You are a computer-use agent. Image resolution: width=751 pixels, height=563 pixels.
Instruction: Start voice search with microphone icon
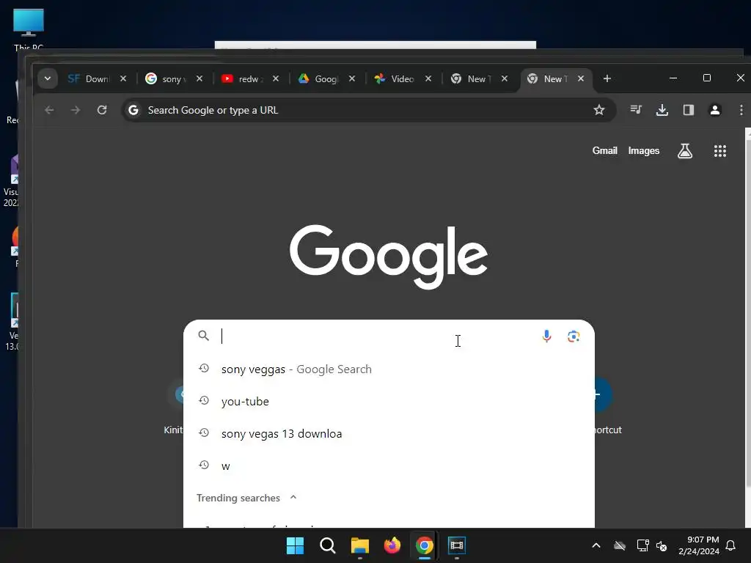[x=546, y=336]
